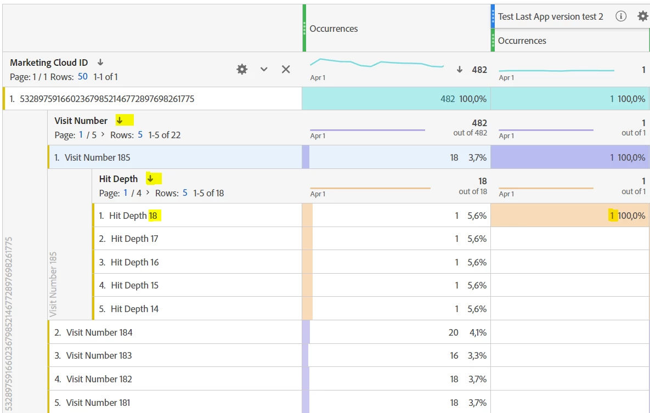Click the Occurrences sparkline trend in Marketing Cloud ID row
The height and width of the screenshot is (413, 650).
(376, 64)
